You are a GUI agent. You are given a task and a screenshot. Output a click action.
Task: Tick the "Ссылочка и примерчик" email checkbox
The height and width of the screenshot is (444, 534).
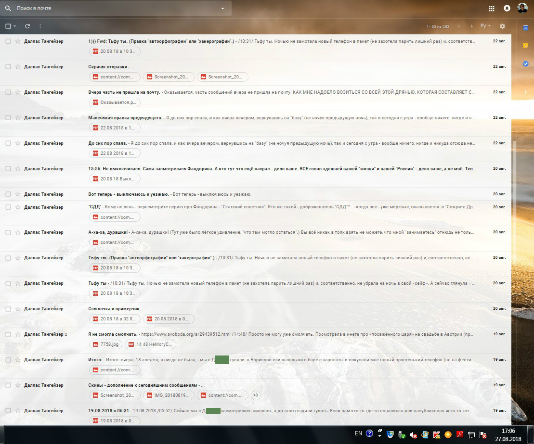pyautogui.click(x=8, y=309)
